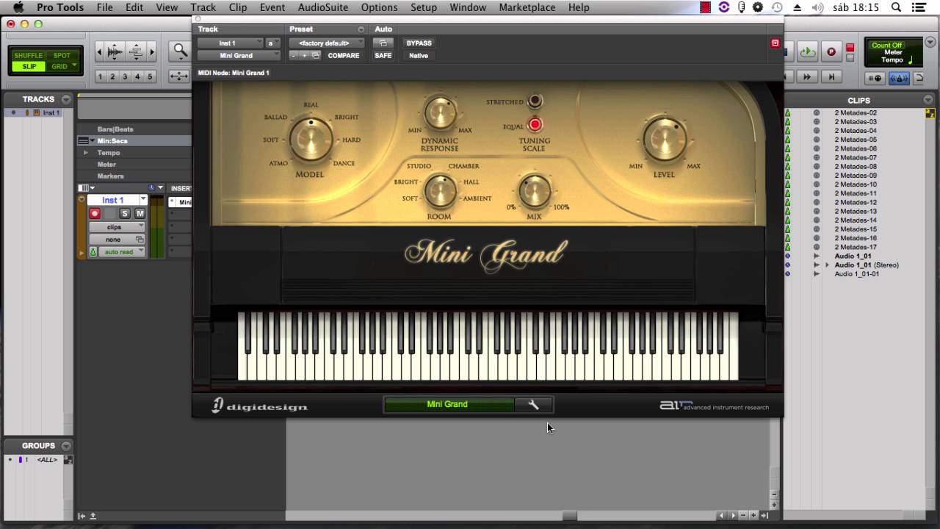940x529 pixels.
Task: Open the Event menu
Action: 272,7
